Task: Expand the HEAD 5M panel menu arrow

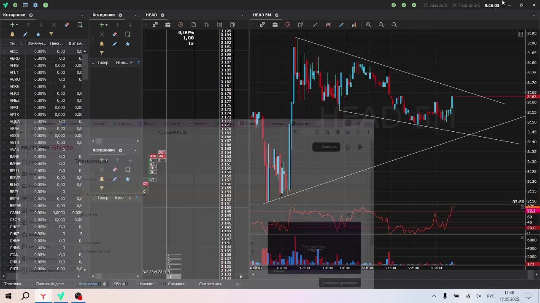Action: [x=534, y=15]
